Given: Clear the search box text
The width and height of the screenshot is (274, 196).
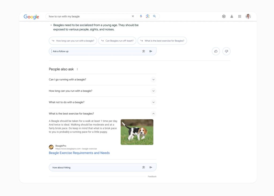Looking at the screenshot, I should tap(133, 16).
